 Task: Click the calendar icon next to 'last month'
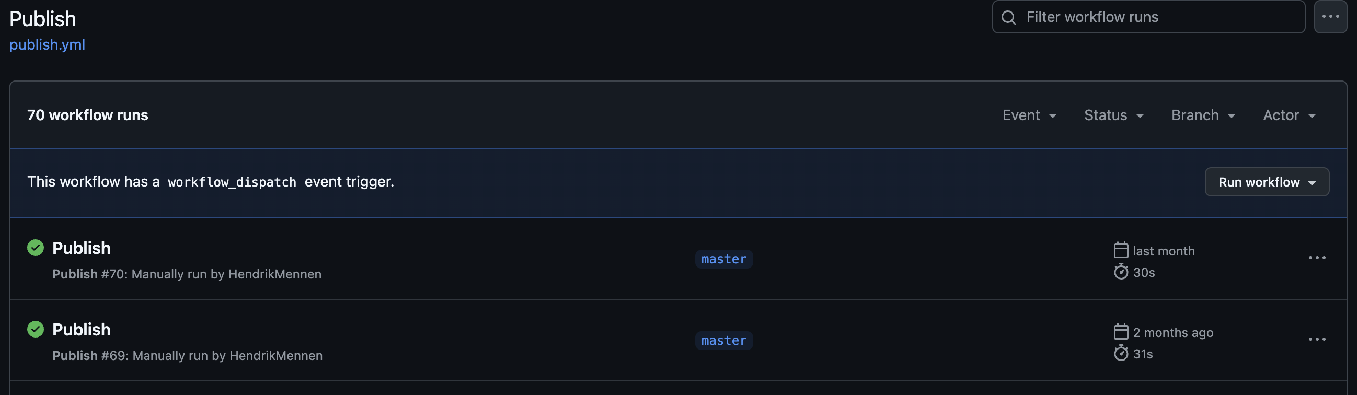1121,251
